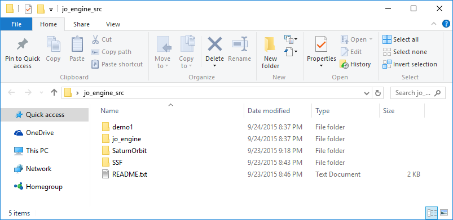The height and width of the screenshot is (220, 453).
Task: Switch to large icons view in status bar
Action: click(444, 213)
